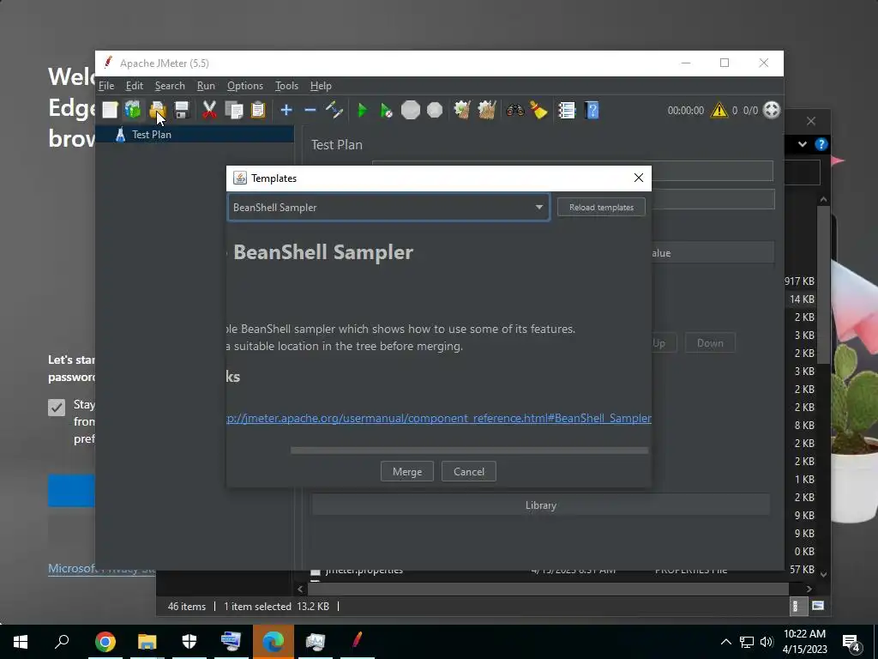The image size is (878, 659).
Task: Open File Explorer from the taskbar
Action: point(147,642)
